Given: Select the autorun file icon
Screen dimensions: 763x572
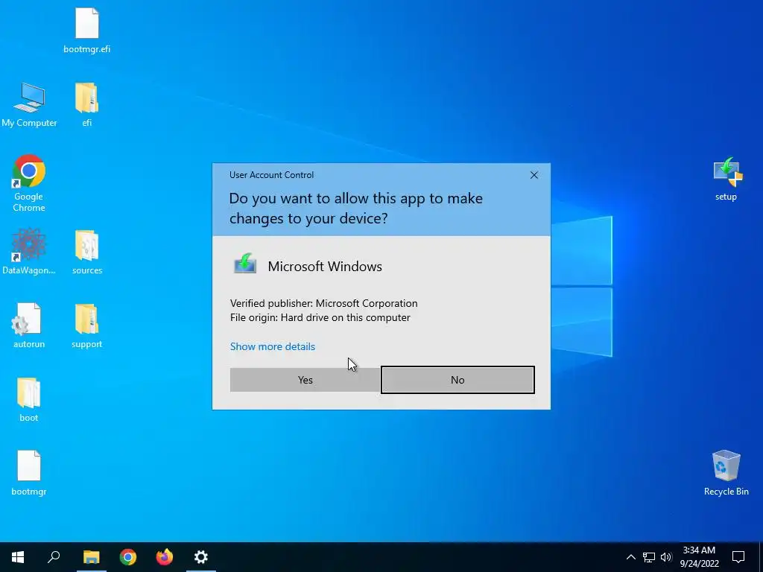Looking at the screenshot, I should coord(29,325).
